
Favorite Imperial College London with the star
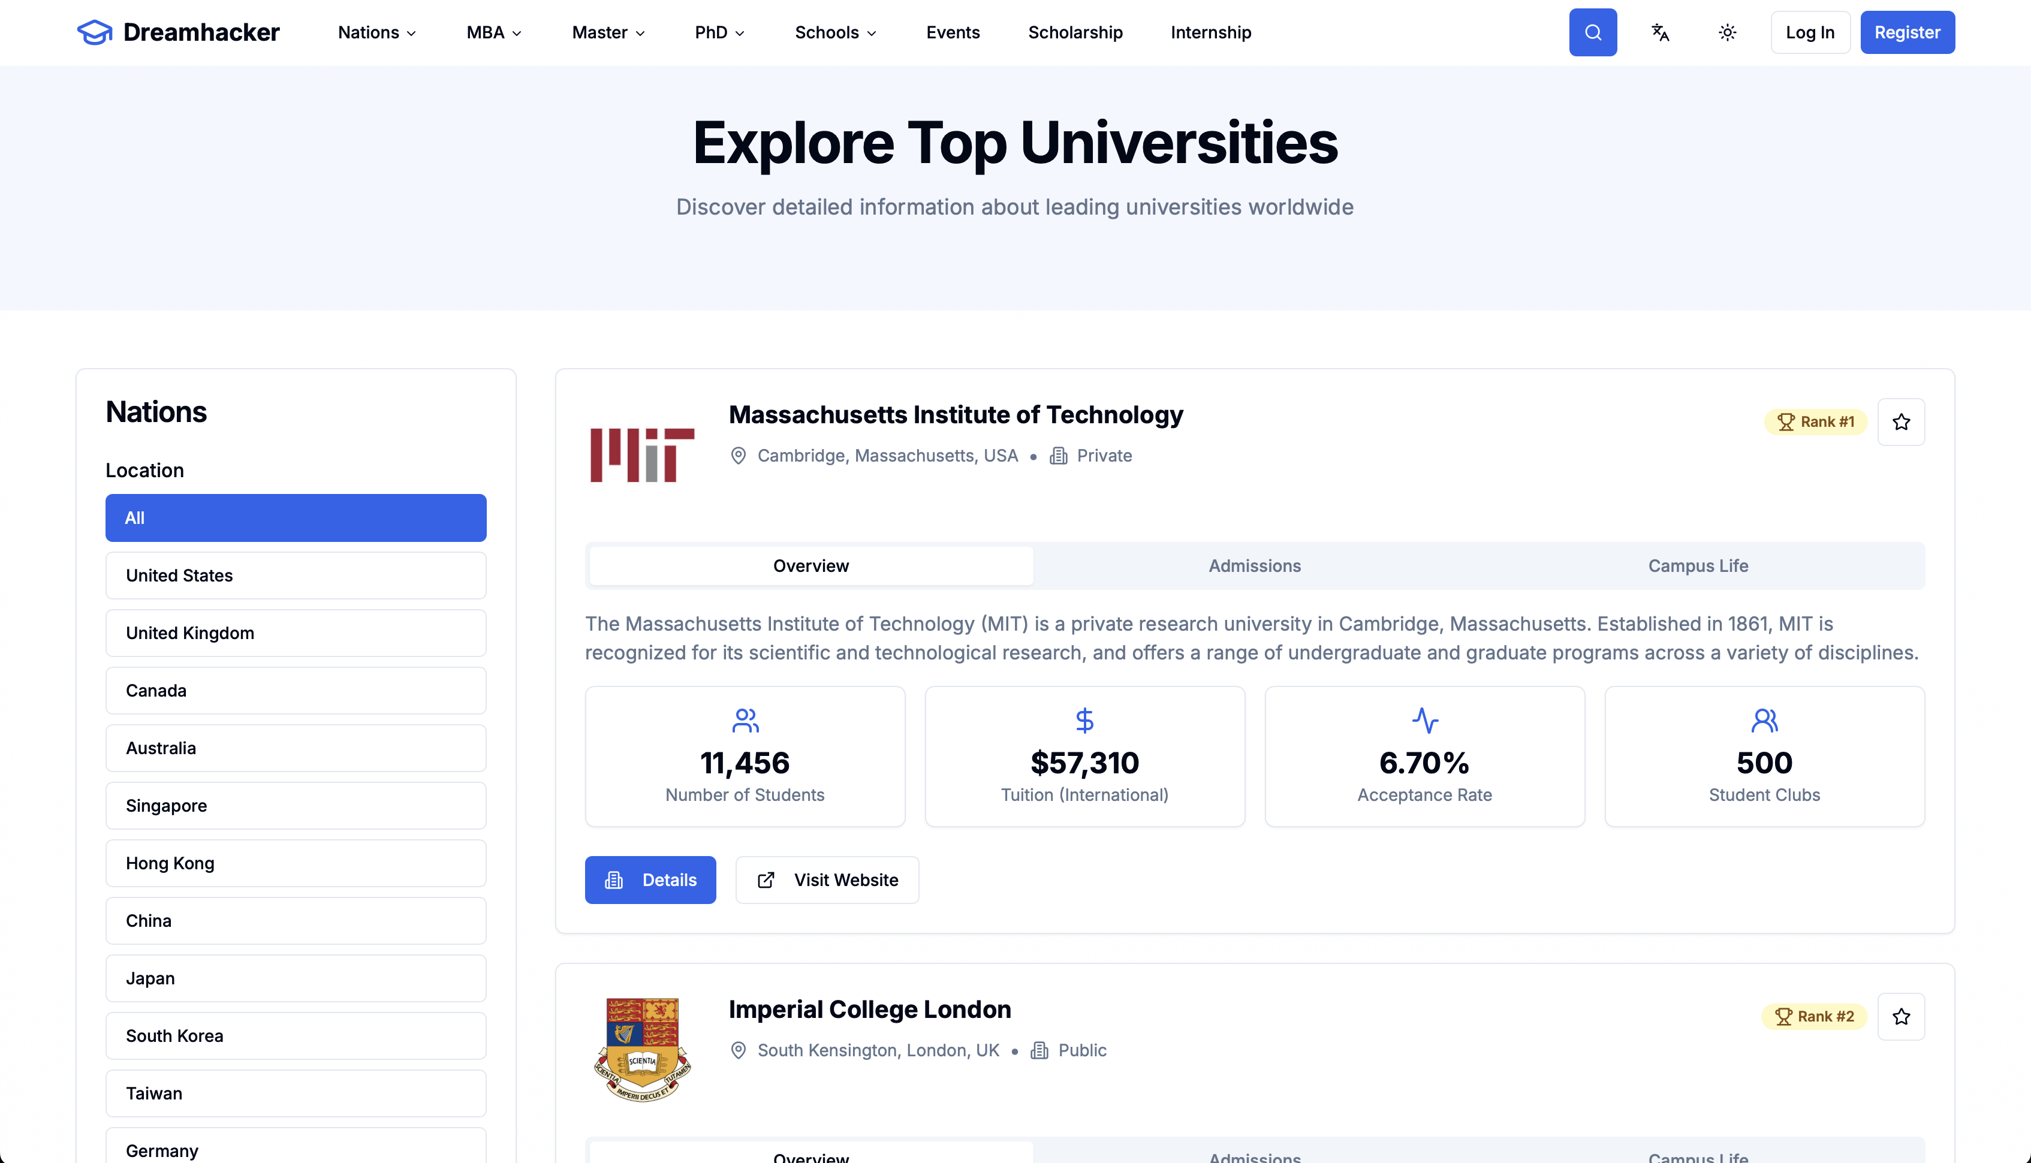coord(1901,1016)
